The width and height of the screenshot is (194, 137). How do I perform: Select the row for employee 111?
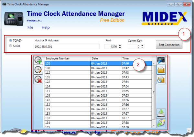click(x=98, y=91)
